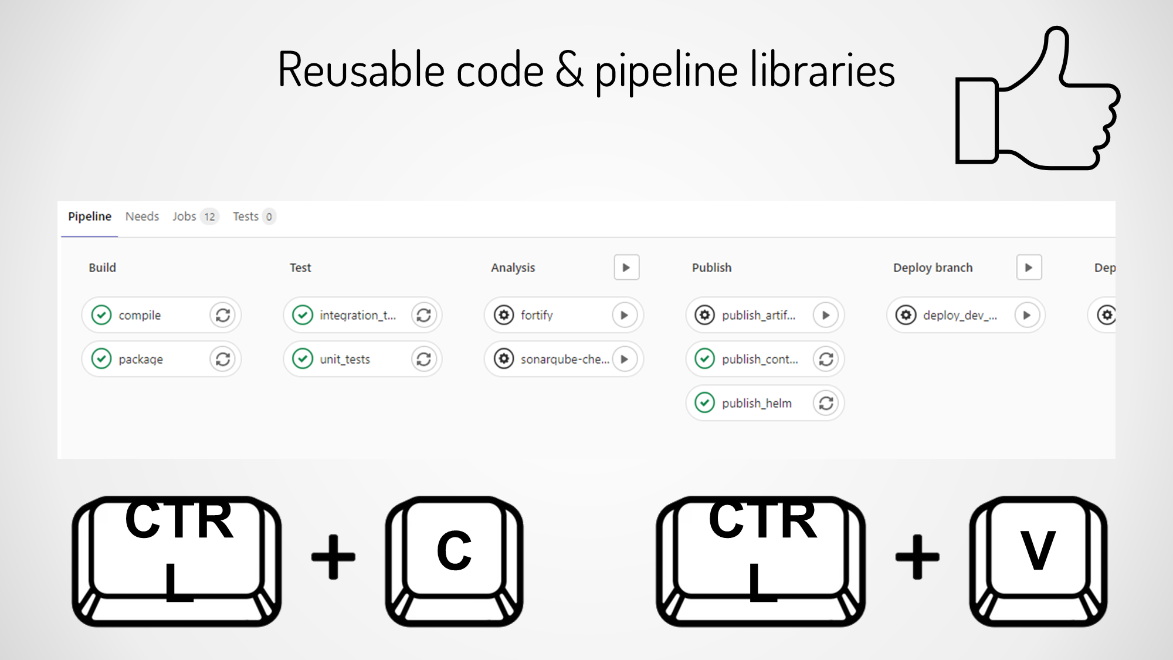Start the deploy_dev manual job
The width and height of the screenshot is (1173, 660).
pos(1027,315)
